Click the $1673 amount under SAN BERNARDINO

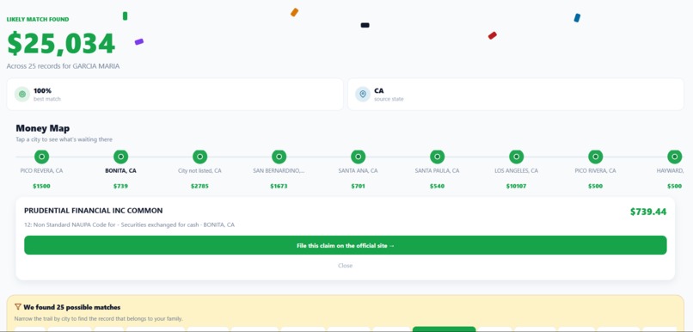pyautogui.click(x=279, y=186)
